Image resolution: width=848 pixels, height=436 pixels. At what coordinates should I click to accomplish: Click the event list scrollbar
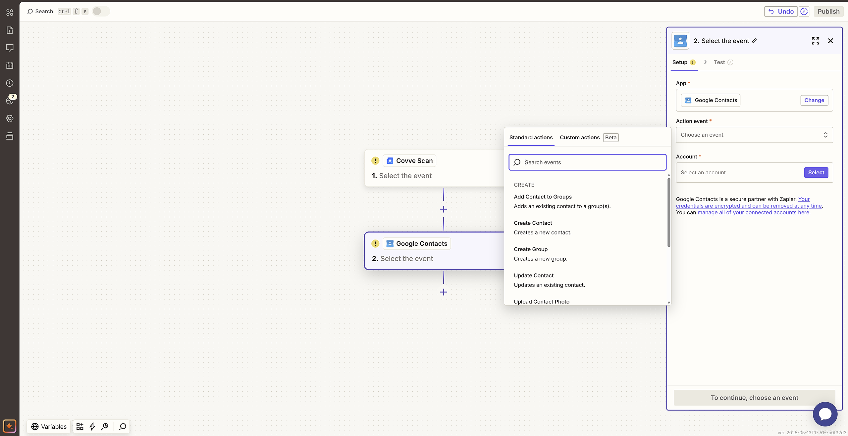[x=668, y=212]
